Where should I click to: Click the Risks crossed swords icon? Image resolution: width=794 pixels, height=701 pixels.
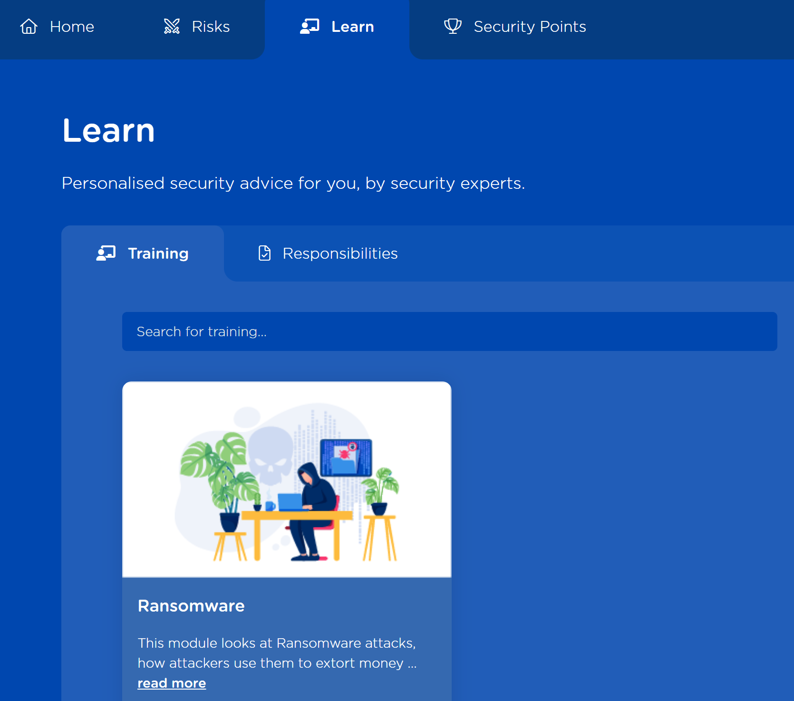point(172,26)
